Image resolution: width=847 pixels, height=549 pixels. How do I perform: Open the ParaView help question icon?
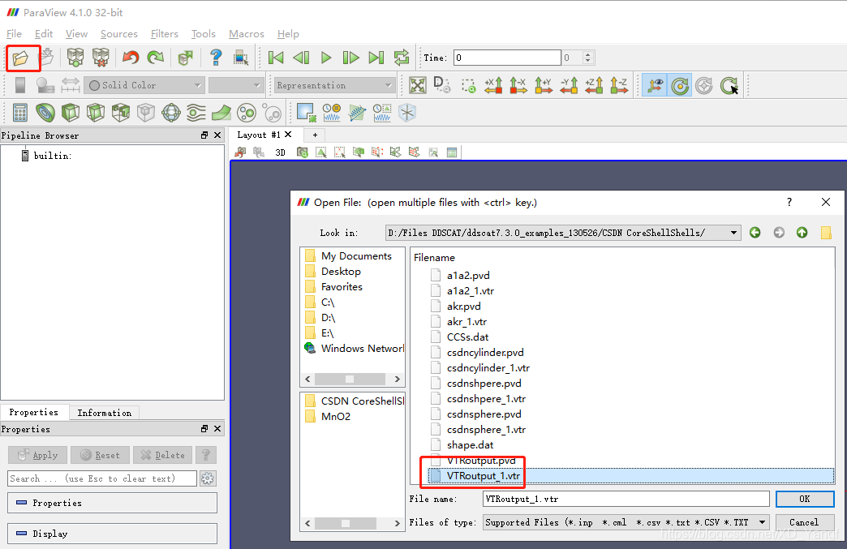pyautogui.click(x=216, y=58)
